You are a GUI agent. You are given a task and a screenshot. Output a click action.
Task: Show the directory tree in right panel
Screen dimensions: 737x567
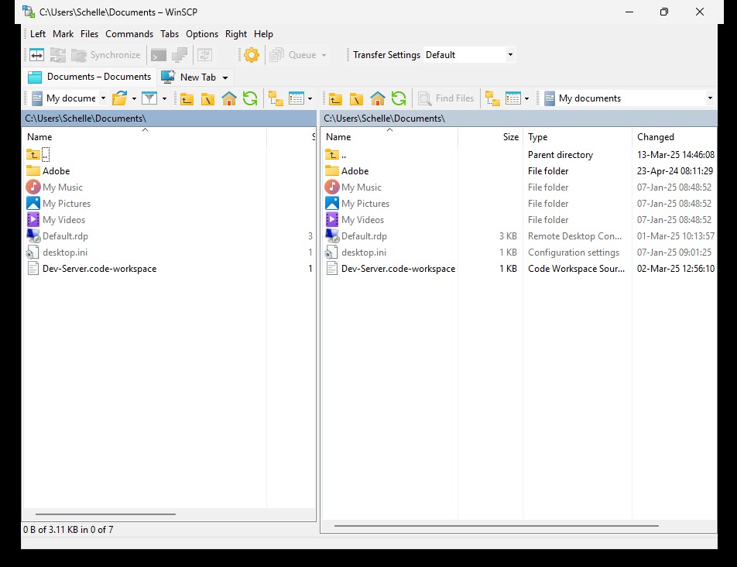(492, 98)
